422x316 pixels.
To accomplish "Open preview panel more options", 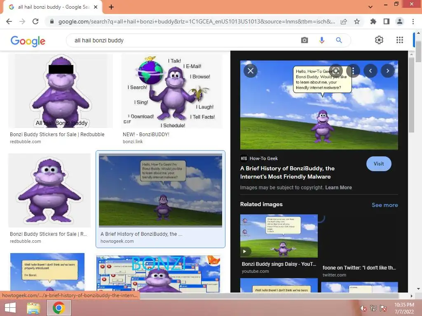I will [x=353, y=71].
